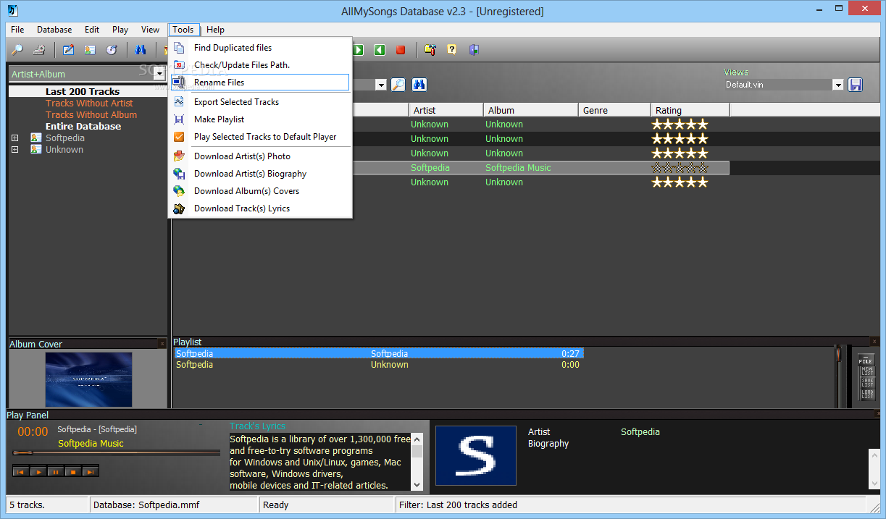Expand the Unknown tree node
Image resolution: width=886 pixels, height=519 pixels.
(x=14, y=149)
